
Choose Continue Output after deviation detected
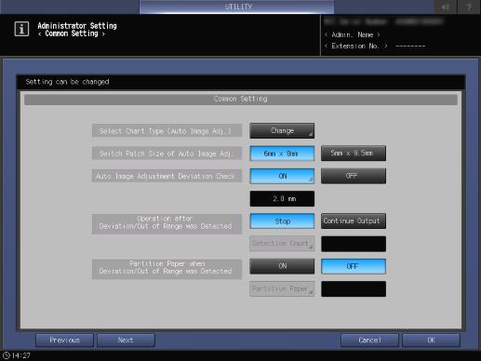coord(354,221)
